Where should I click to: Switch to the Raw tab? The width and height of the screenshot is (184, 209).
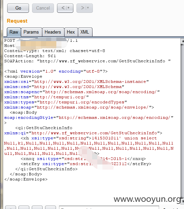(14, 32)
